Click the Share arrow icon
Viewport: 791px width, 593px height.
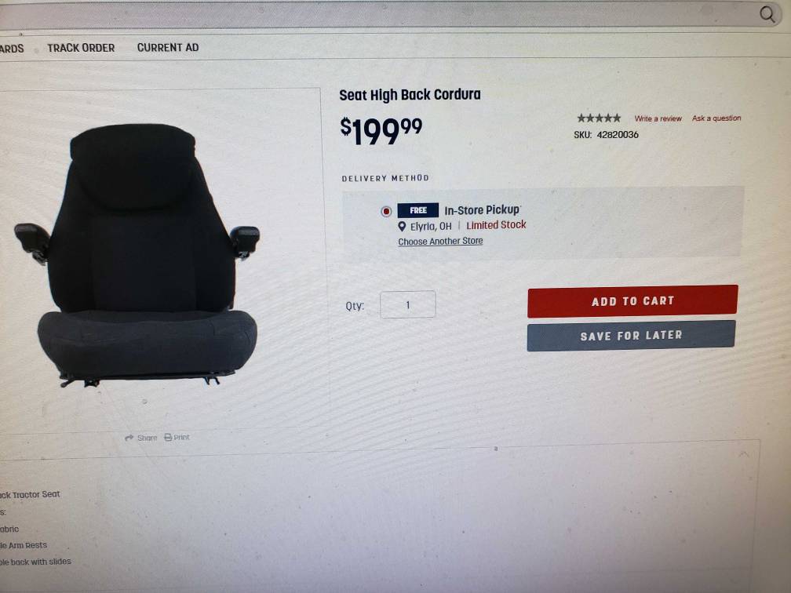(x=129, y=438)
